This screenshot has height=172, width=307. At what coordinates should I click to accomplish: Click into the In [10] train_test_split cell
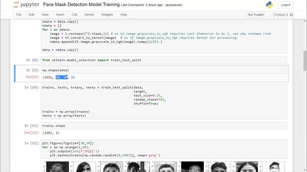[164, 101]
